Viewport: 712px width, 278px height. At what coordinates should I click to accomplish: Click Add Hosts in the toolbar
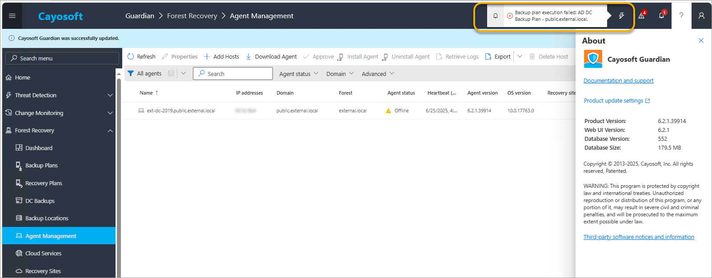221,57
